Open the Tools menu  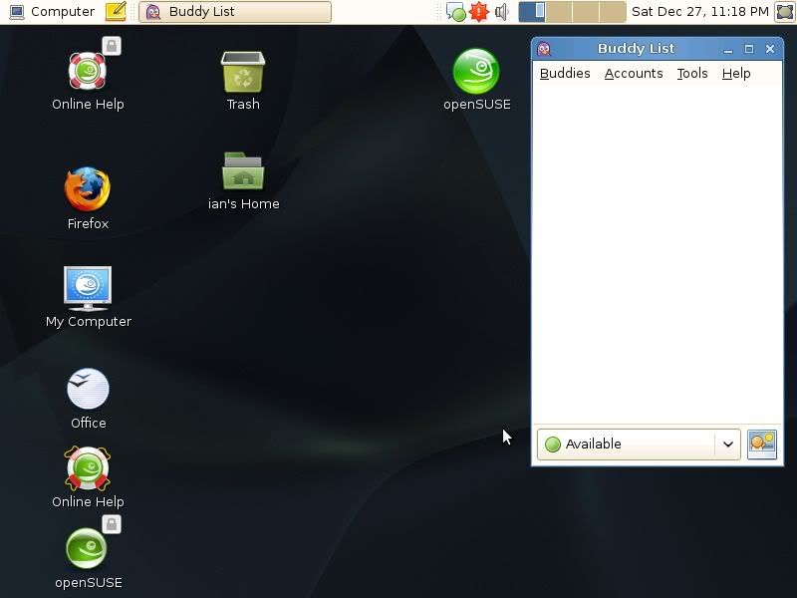[691, 73]
